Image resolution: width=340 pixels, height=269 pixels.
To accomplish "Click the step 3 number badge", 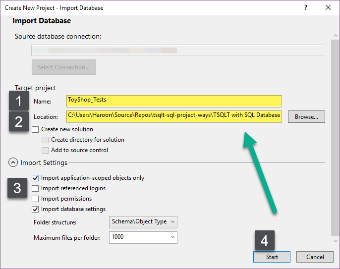I will click(x=17, y=189).
